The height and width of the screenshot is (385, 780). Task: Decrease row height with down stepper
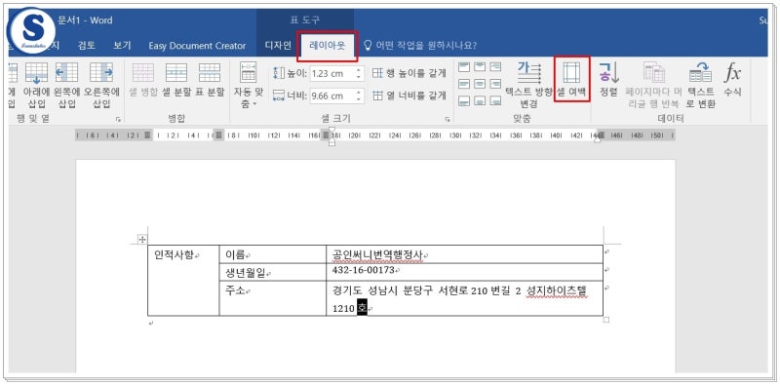[359, 77]
